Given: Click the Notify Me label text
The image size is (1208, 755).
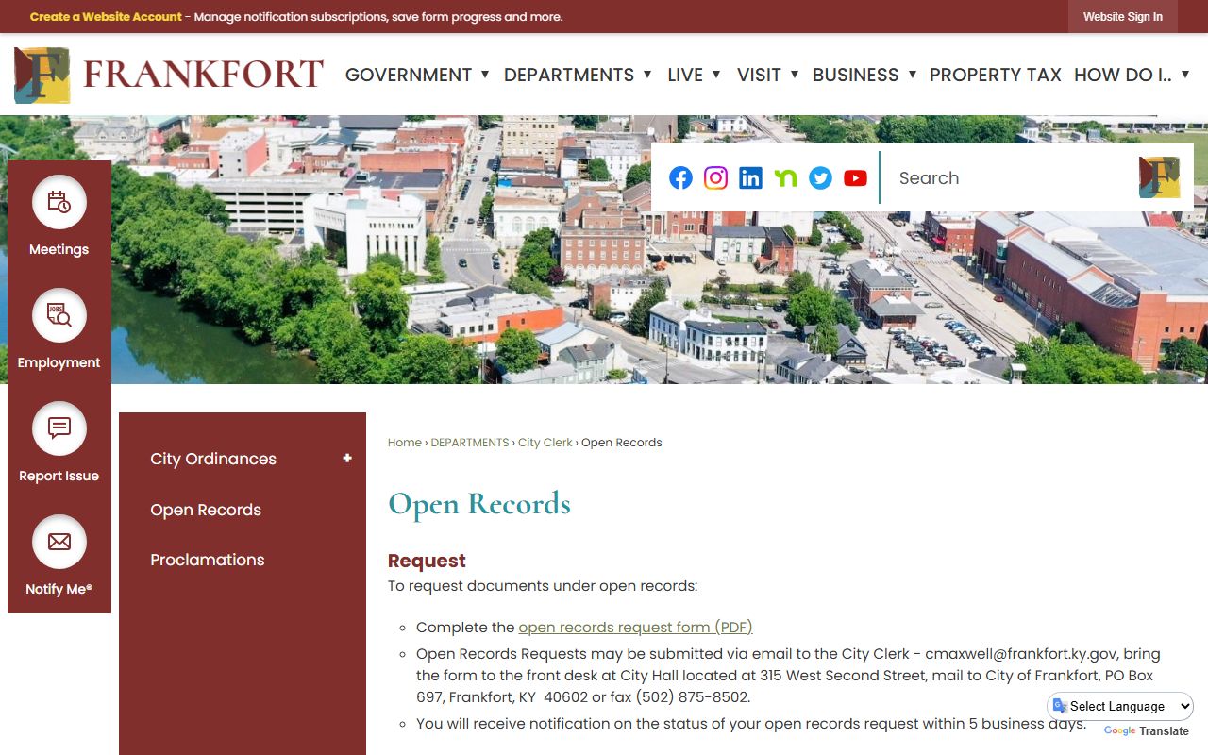Looking at the screenshot, I should [x=59, y=589].
